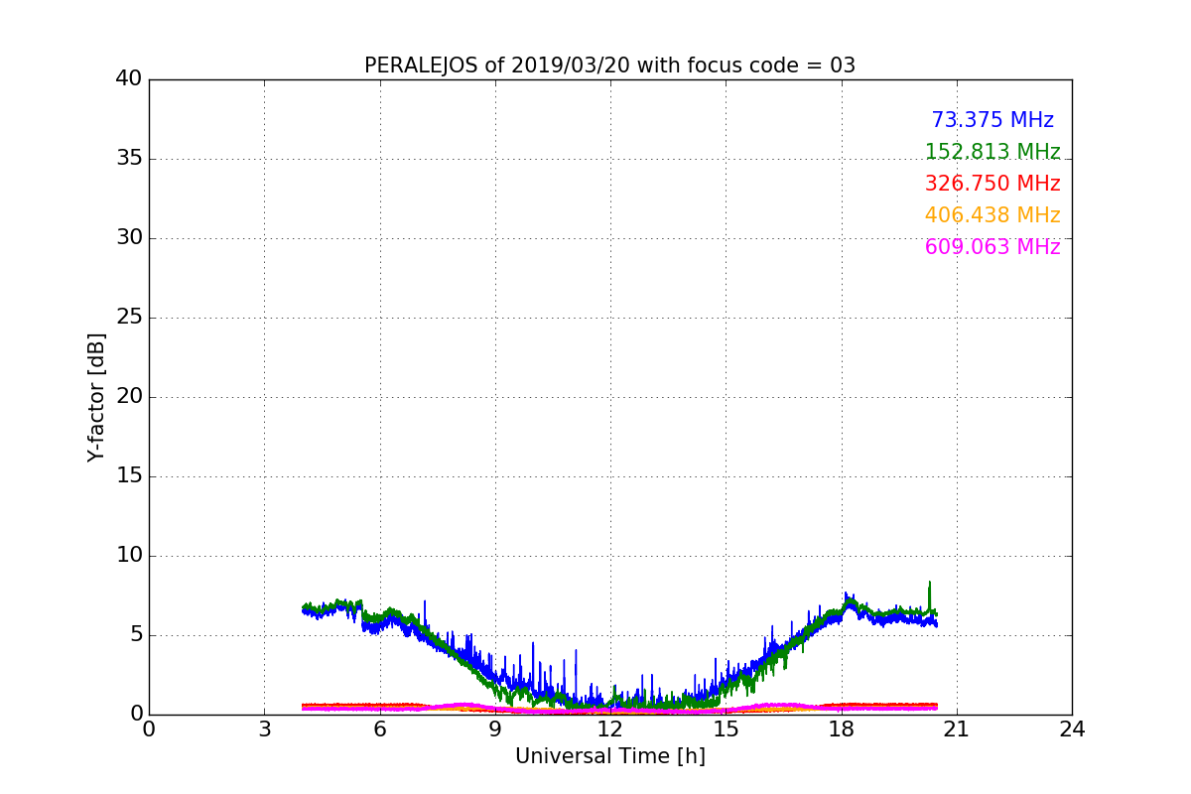
Task: Click the y-axis tick label 30
Action: click(129, 238)
